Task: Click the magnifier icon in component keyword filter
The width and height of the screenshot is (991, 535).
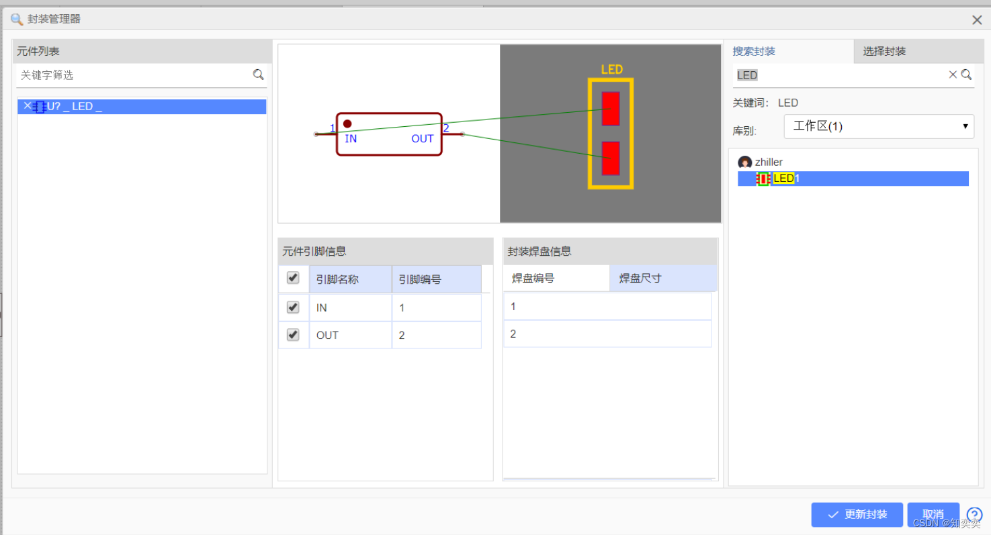Action: (x=258, y=75)
